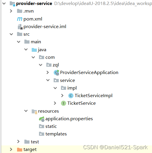Click the impl package icon
152x153 pixels.
(x=64, y=88)
